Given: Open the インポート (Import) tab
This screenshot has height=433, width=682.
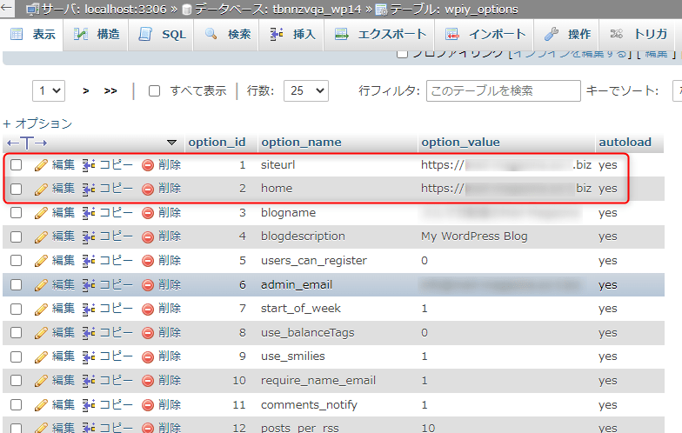Looking at the screenshot, I should [x=485, y=35].
